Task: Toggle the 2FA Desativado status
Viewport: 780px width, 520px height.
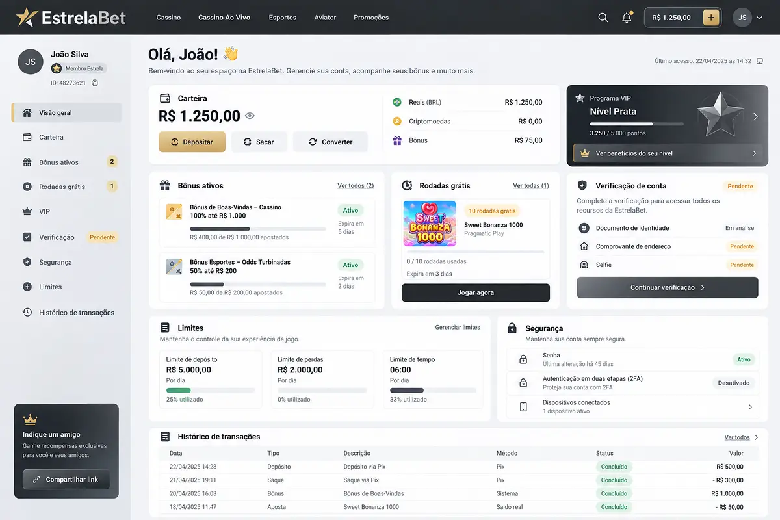Action: [734, 383]
